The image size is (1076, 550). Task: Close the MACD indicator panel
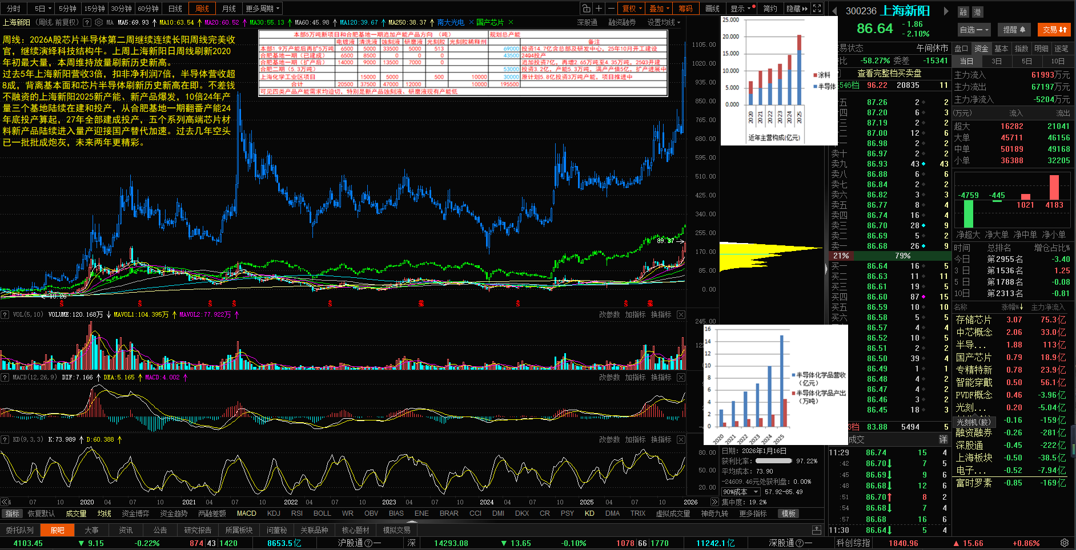pos(681,377)
